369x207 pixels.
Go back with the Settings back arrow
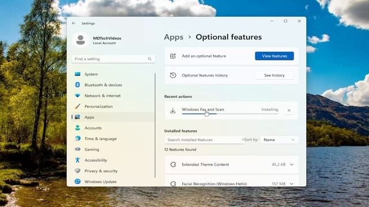(74, 23)
